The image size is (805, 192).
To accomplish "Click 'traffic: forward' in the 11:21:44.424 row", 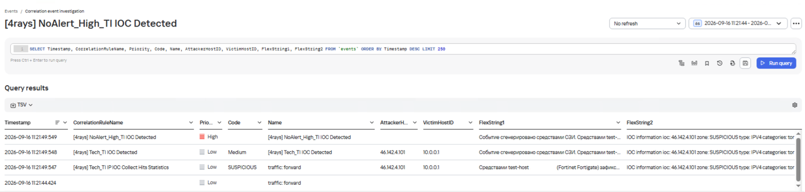I will [284, 183].
